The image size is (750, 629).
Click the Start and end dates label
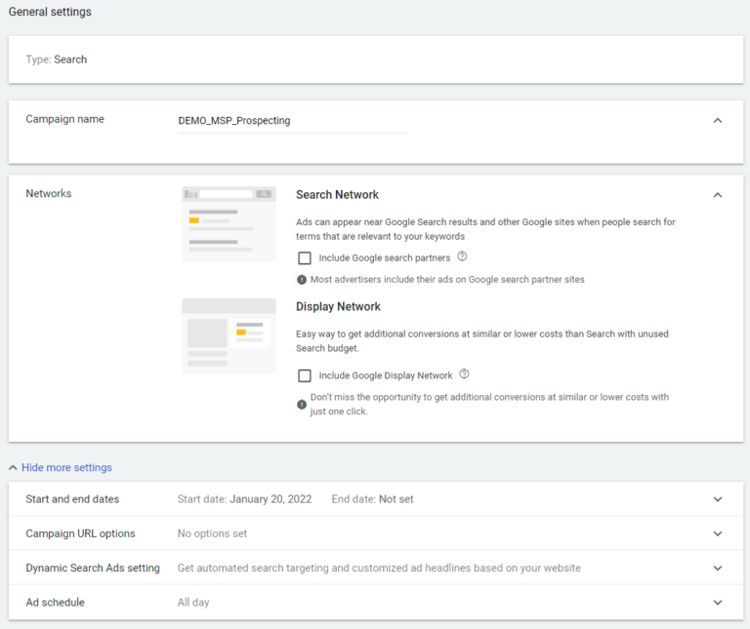tap(72, 499)
